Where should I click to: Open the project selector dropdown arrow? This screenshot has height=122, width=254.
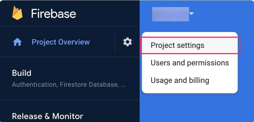[x=191, y=14]
